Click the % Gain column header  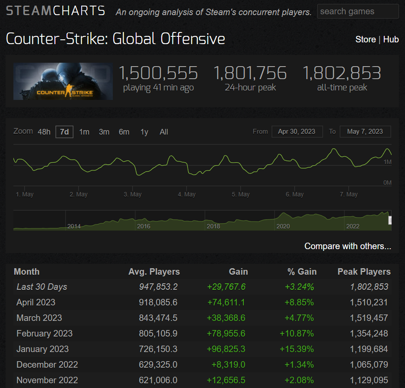click(x=302, y=272)
